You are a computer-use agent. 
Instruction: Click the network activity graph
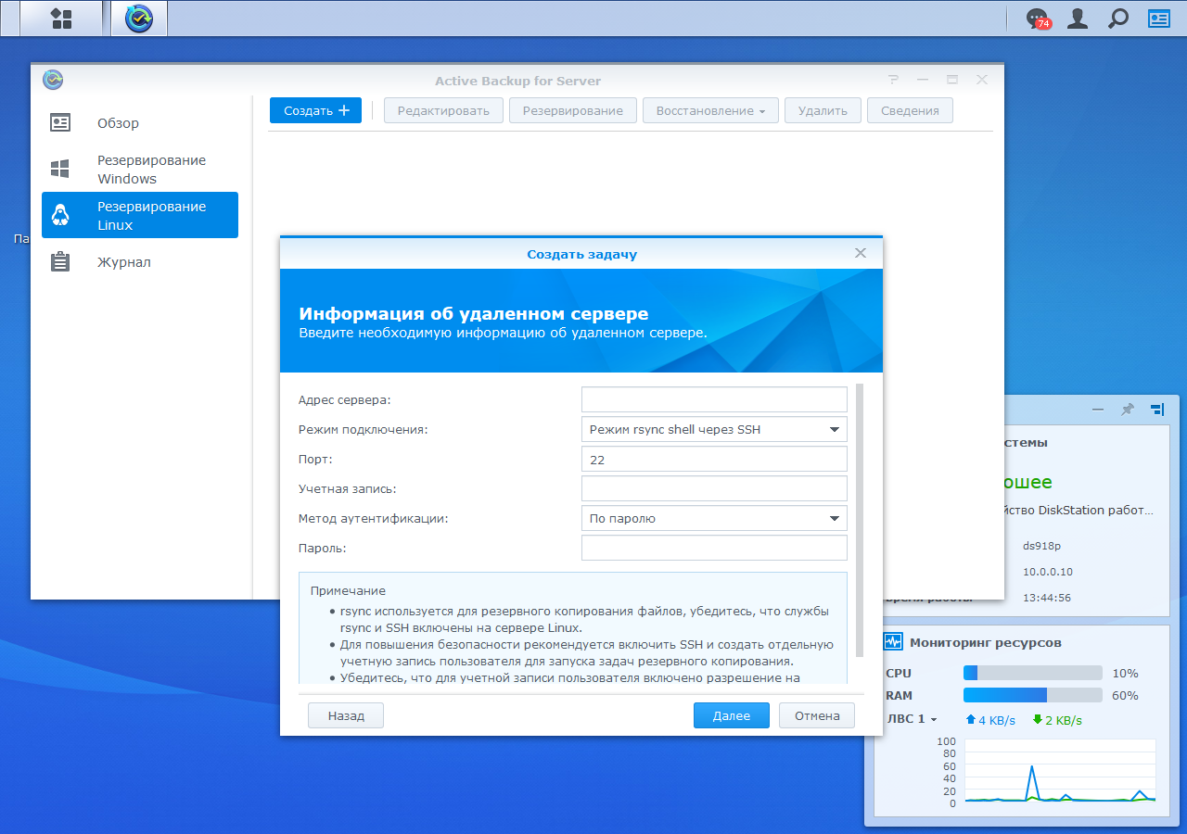tap(1060, 771)
